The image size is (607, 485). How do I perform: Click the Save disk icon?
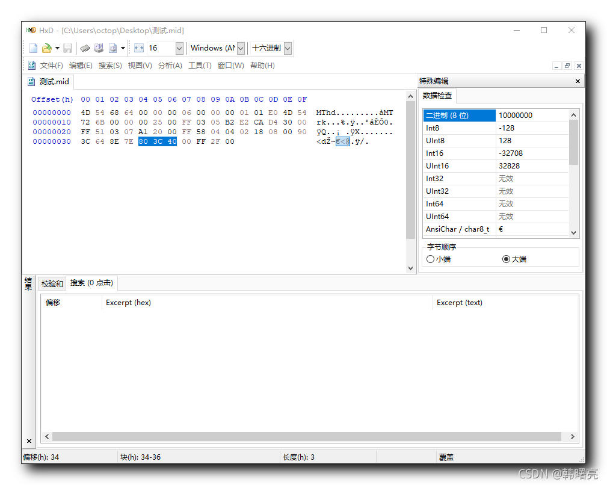click(68, 48)
